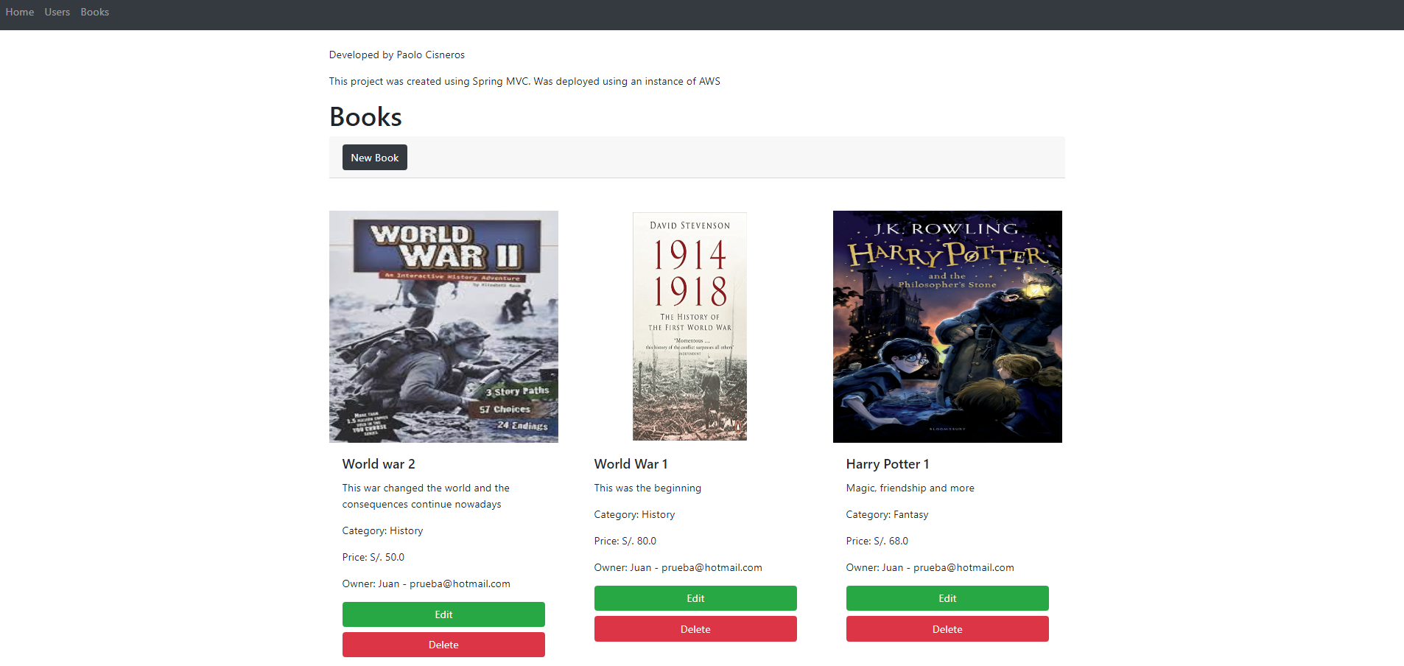Edit the World war 2 book
The image size is (1404, 666).
click(x=443, y=614)
